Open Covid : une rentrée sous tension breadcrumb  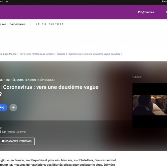36,54
